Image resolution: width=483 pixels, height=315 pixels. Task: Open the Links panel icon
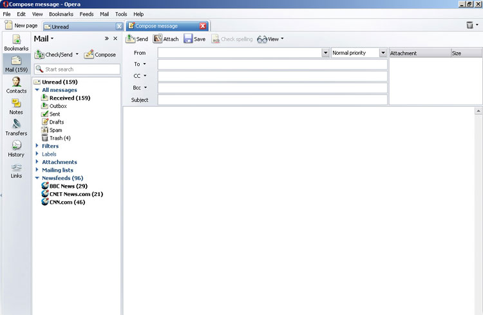tap(16, 168)
